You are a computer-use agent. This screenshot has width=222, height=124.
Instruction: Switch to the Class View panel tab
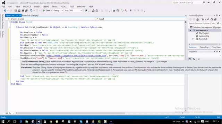216,48
